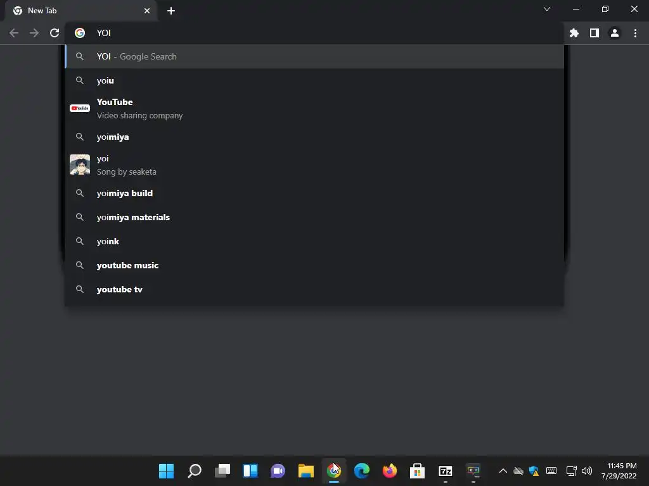Screen dimensions: 649x486
Task: Click the address bar containing YOI
Action: click(x=314, y=33)
